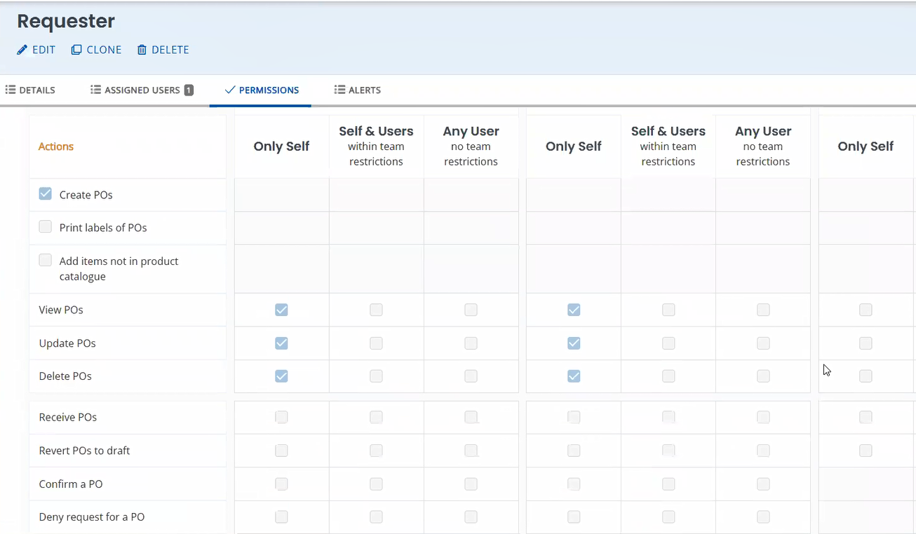This screenshot has width=916, height=534.
Task: Enable Only Self permission for Receive POs
Action: click(281, 417)
